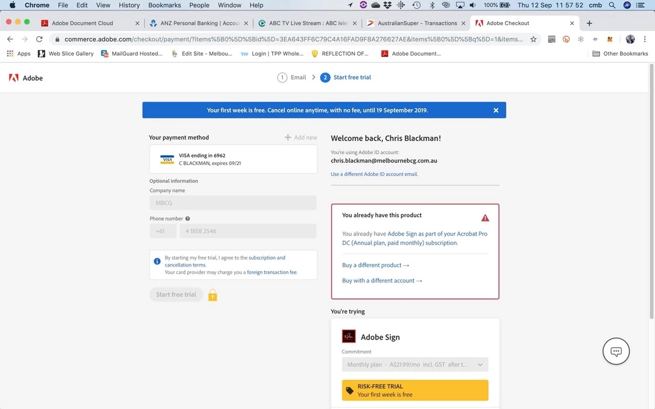Viewport: 655px width, 409px height.
Task: Click the padlock icon next to Start free trial
Action: click(x=213, y=295)
